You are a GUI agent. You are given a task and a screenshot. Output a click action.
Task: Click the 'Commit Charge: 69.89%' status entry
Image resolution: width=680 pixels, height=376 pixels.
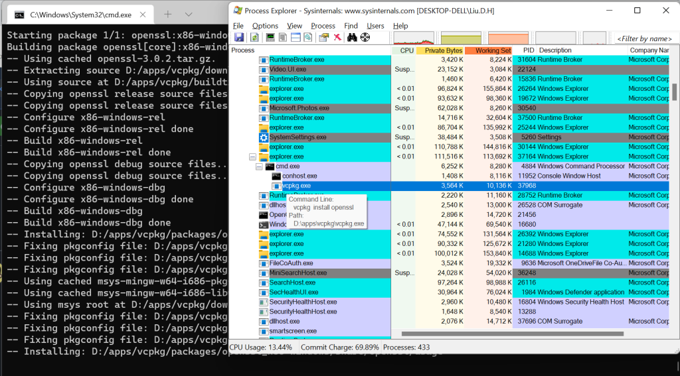tap(339, 347)
